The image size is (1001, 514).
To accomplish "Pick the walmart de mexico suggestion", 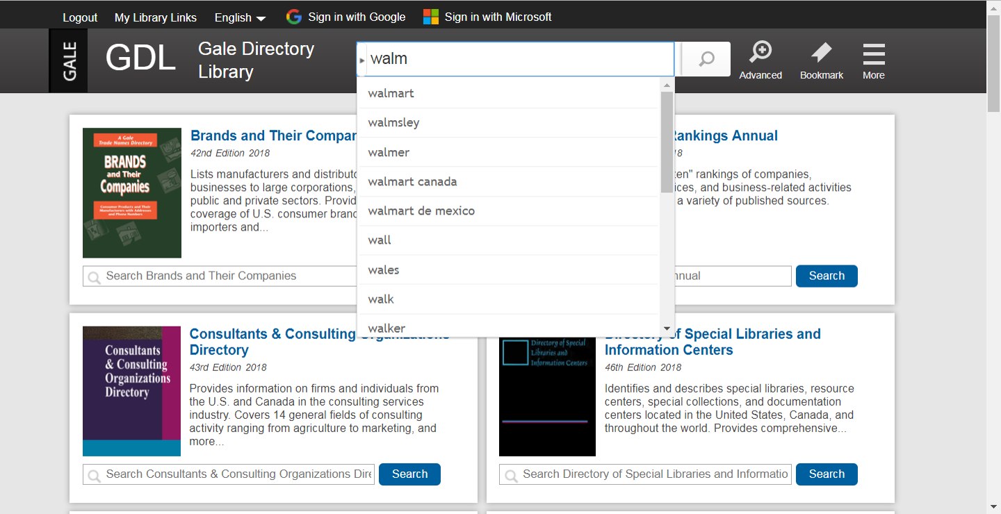I will click(507, 210).
